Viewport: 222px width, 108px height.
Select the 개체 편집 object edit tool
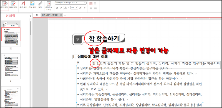(13, 5)
